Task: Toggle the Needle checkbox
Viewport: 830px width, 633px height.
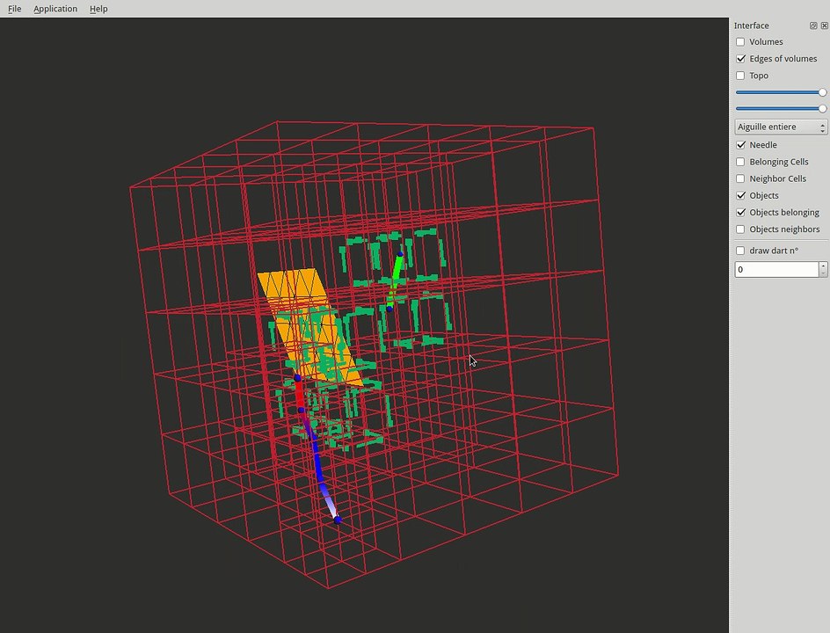Action: pyautogui.click(x=740, y=145)
